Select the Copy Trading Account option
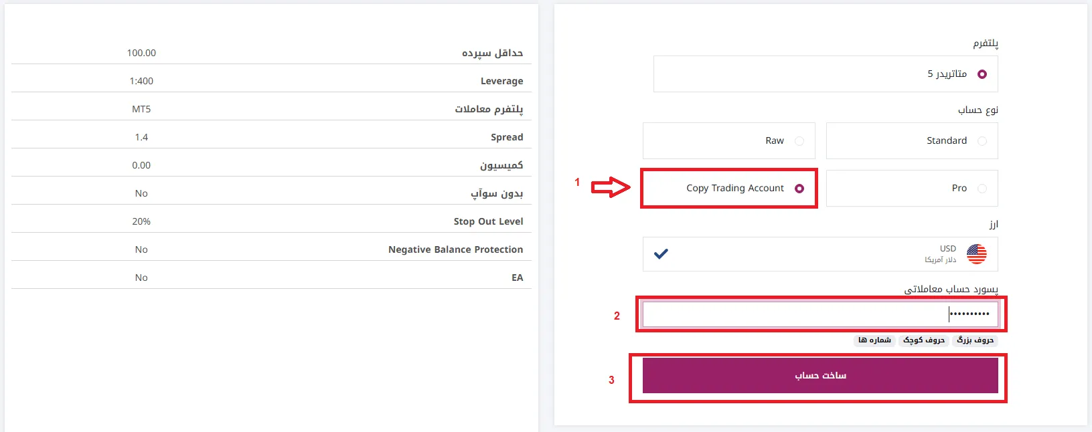This screenshot has height=432, width=1092. pyautogui.click(x=799, y=189)
